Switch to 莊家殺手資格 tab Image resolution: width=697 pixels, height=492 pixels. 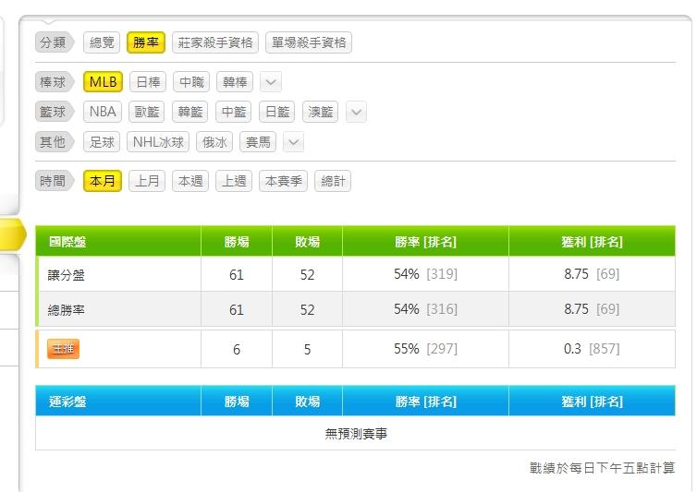coord(214,42)
